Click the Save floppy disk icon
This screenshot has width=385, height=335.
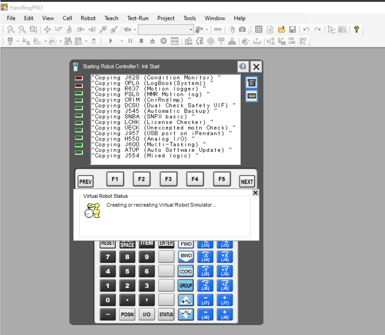292,29
